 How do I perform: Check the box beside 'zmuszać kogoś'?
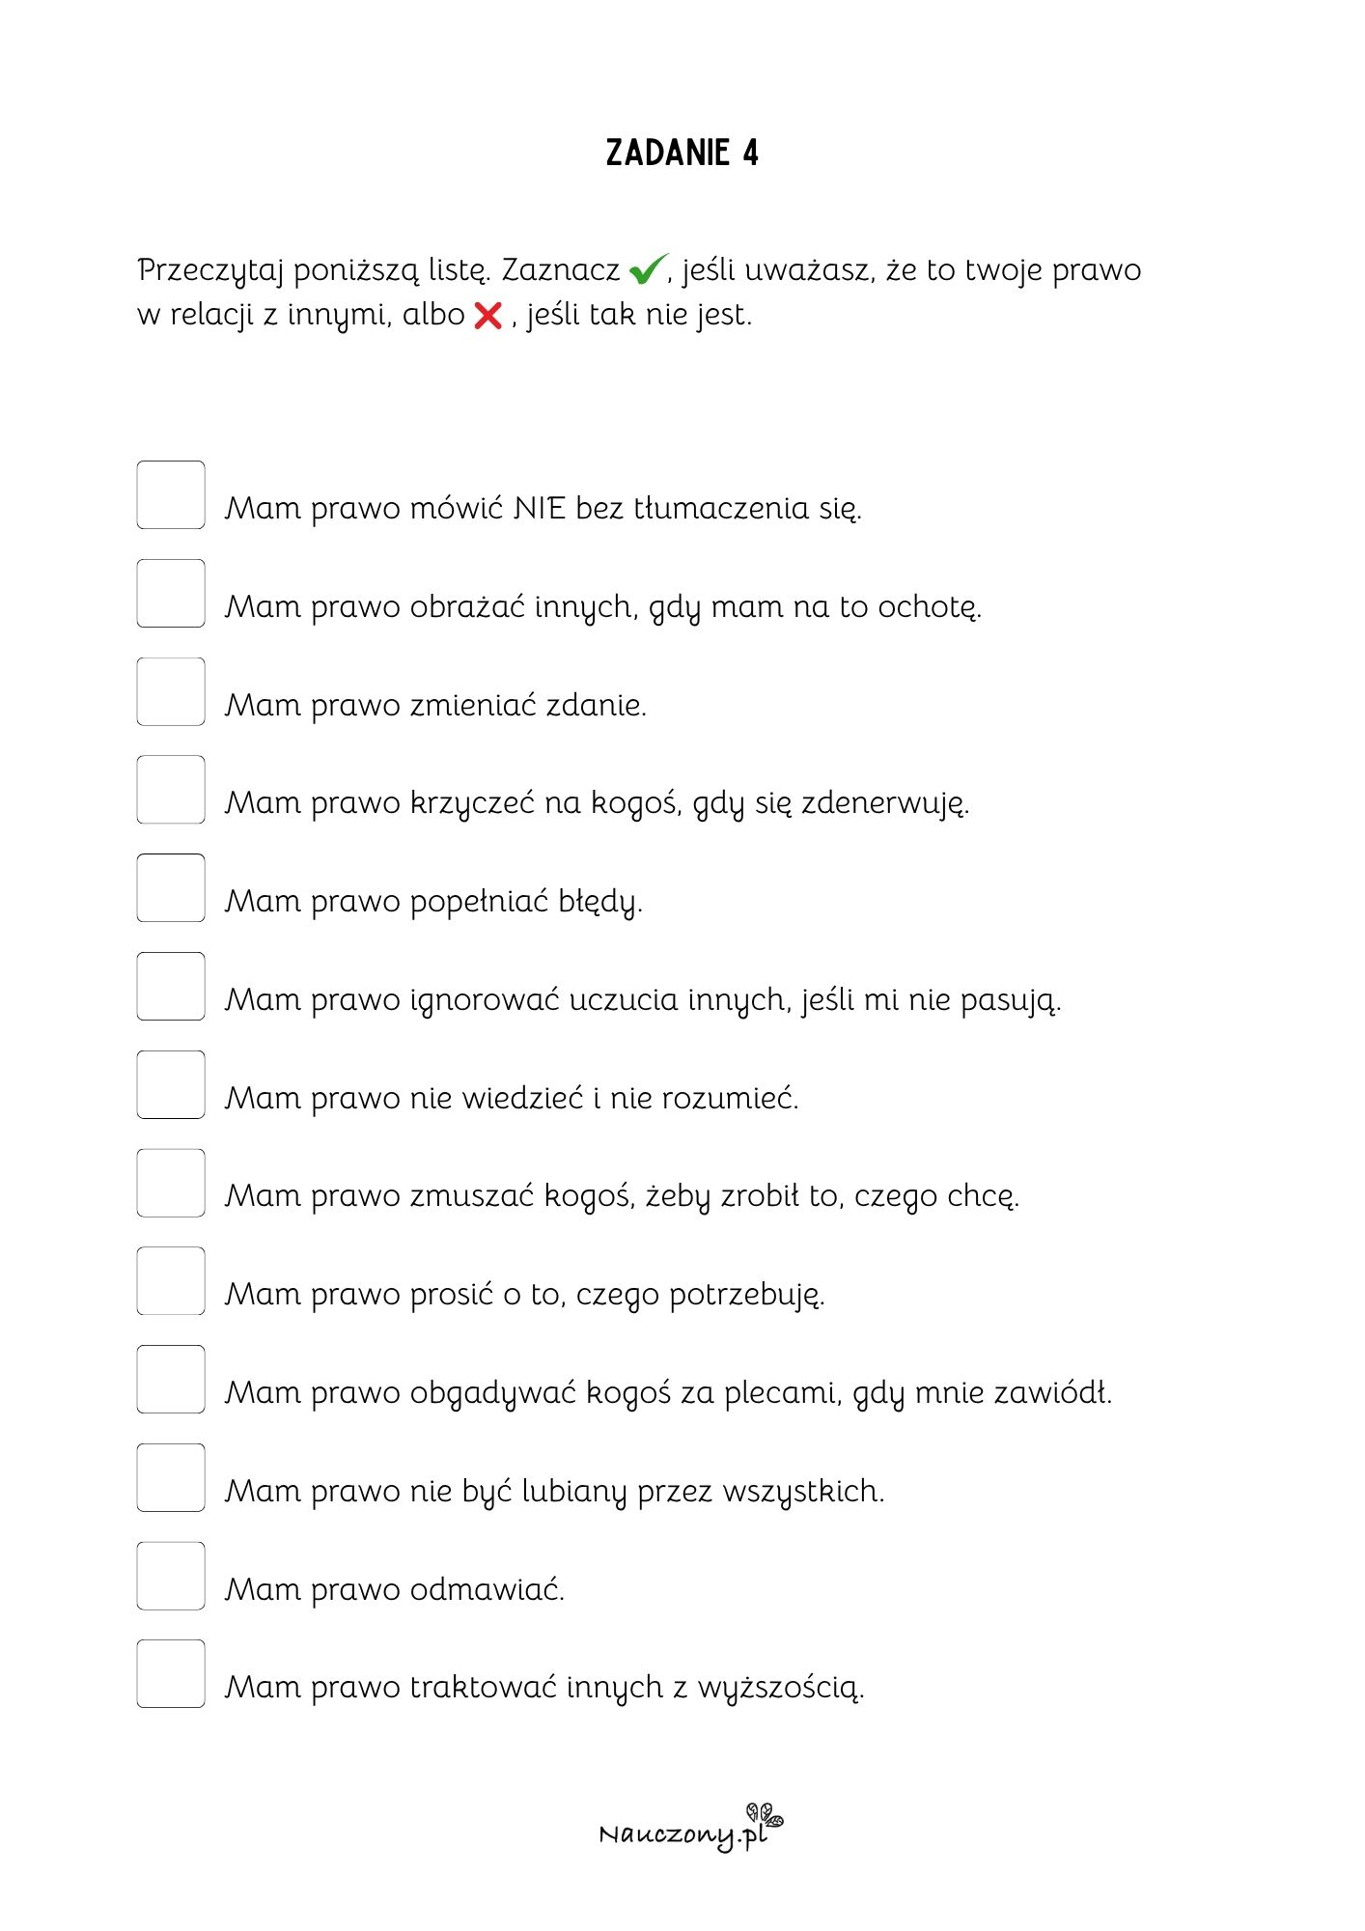pyautogui.click(x=171, y=1184)
